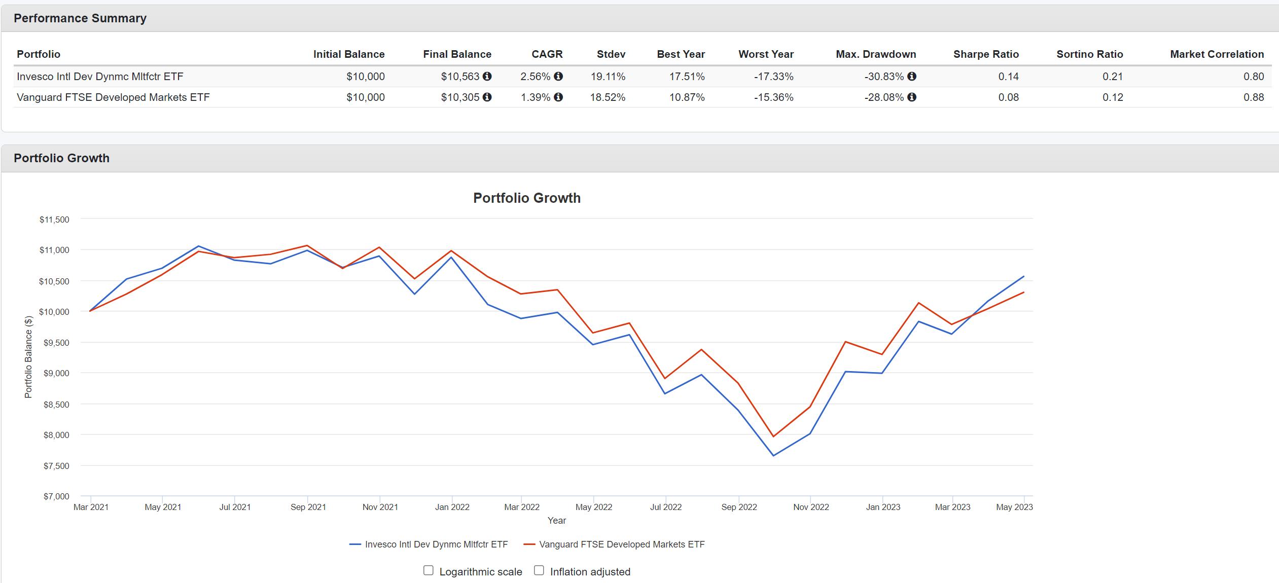Open the Vanguard FTSE Developed Markets ETF link
The width and height of the screenshot is (1279, 583).
tap(113, 97)
